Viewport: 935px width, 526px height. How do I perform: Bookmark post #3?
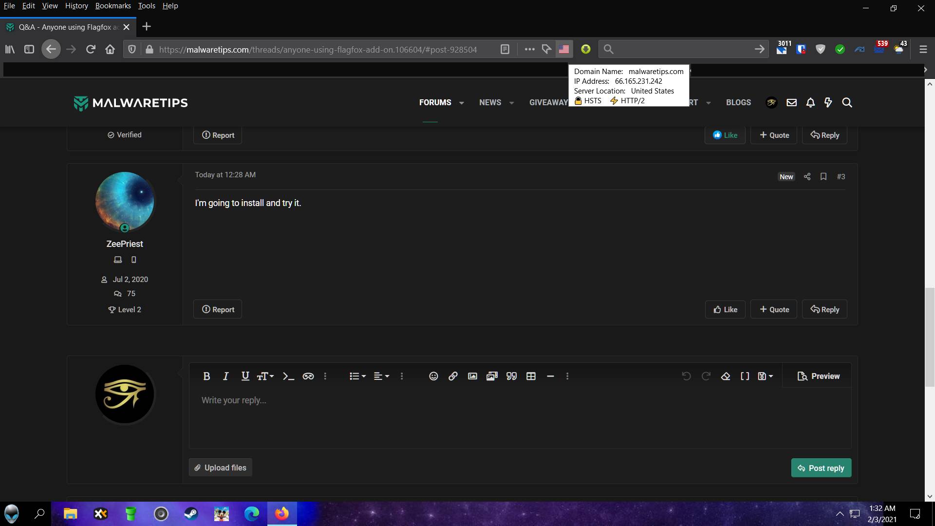[823, 176]
